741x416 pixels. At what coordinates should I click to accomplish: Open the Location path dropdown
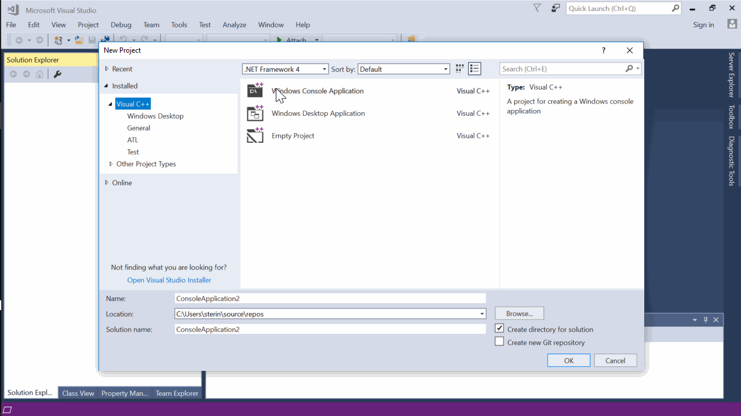(482, 314)
